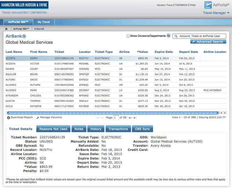The height and width of the screenshot is (188, 232).
Task: Open the My Travel tab
Action: pos(44,22)
